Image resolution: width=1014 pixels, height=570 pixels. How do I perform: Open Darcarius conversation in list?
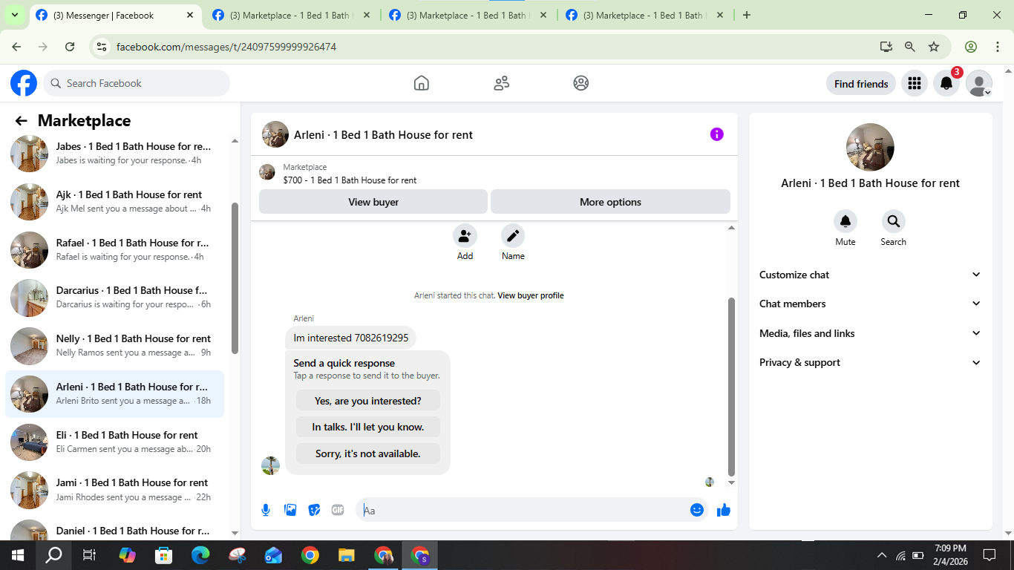pyautogui.click(x=115, y=298)
